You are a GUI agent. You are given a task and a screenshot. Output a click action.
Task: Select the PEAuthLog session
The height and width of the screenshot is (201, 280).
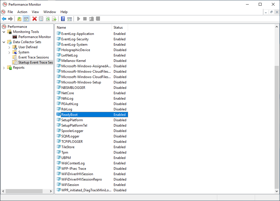92,104
